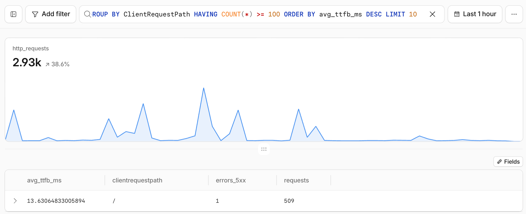Select the 13.63064833005894 value cell
The width and height of the screenshot is (526, 214).
point(56,201)
